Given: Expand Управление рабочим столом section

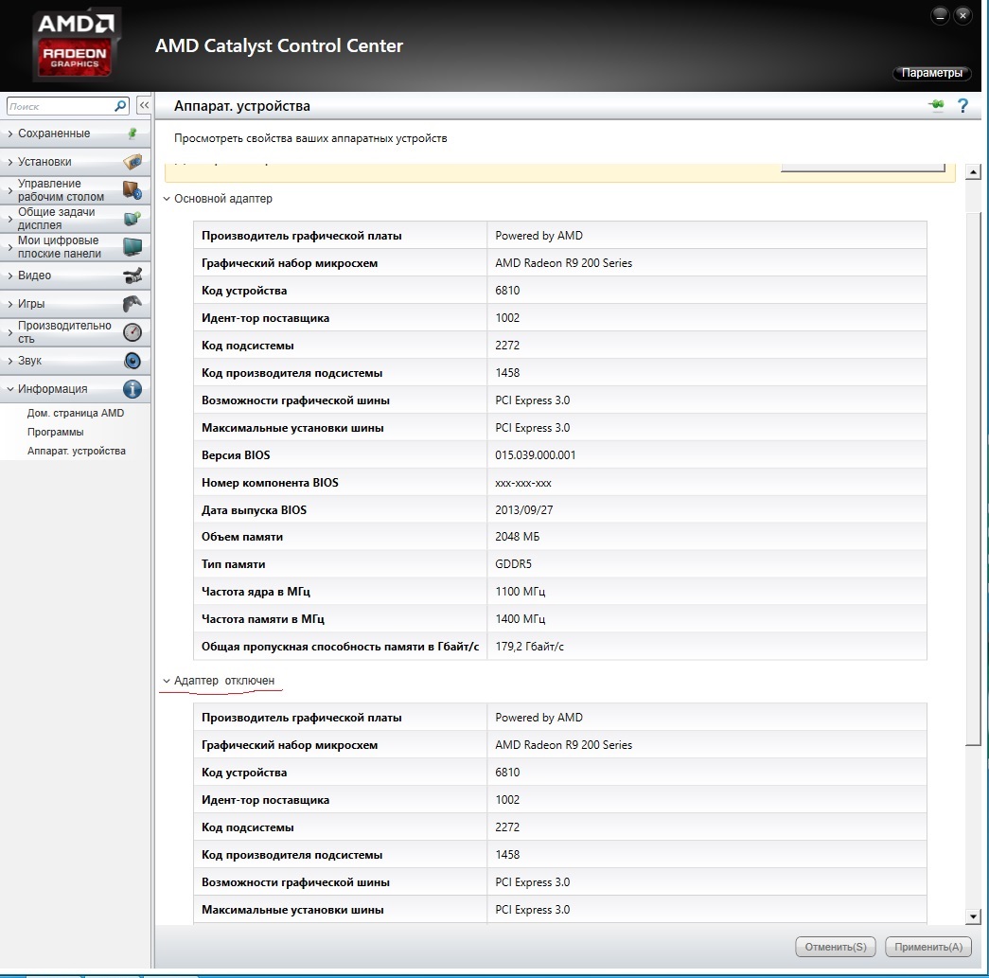Looking at the screenshot, I should click(x=9, y=190).
